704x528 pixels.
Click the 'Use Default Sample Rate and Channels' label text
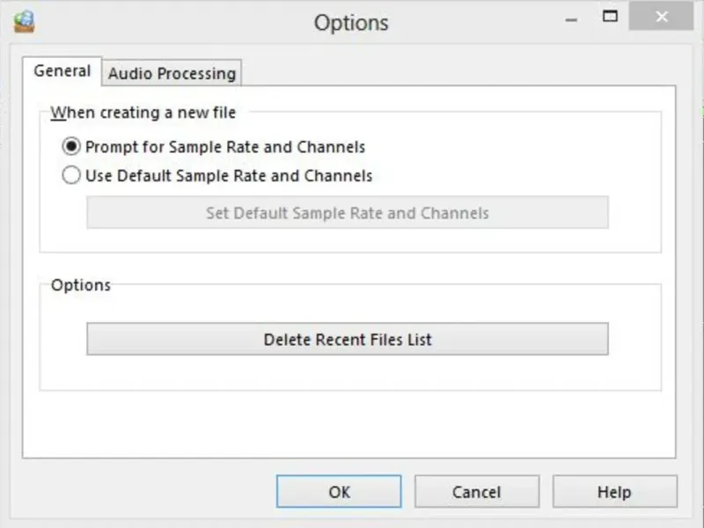click(229, 176)
